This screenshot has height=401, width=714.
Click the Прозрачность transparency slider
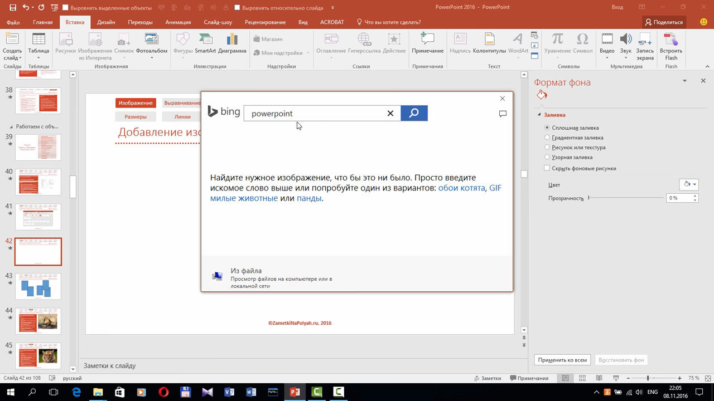tap(625, 198)
